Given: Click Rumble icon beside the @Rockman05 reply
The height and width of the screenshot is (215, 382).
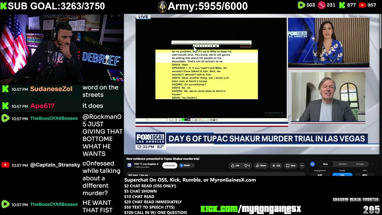Looking at the screenshot, I should (x=5, y=118).
